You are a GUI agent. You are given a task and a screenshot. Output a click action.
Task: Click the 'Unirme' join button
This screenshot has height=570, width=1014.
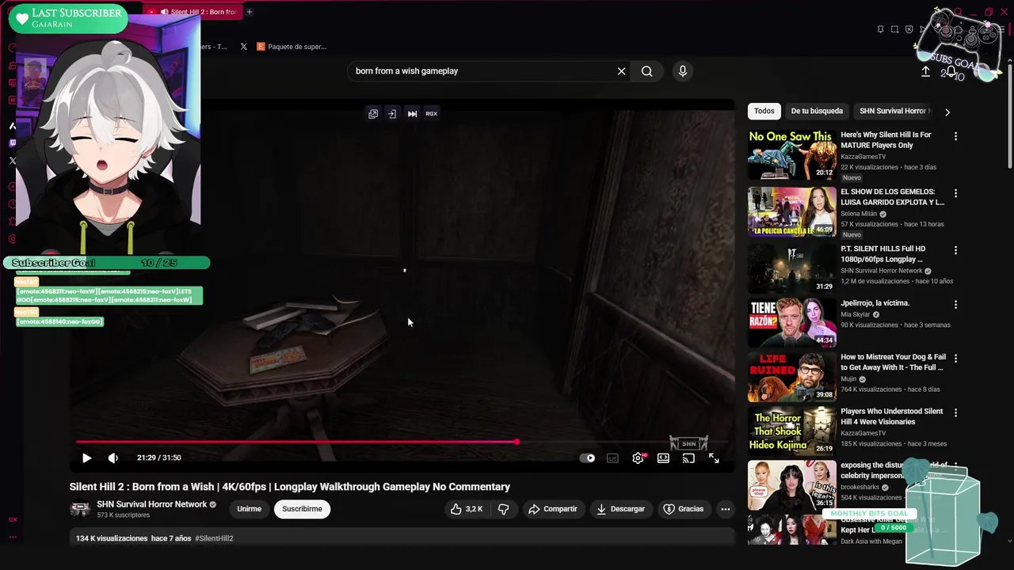tap(249, 509)
